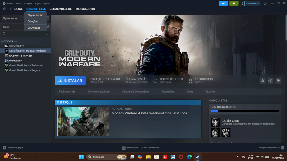The height and width of the screenshot is (161, 287).
Task: Click the 3/27 achievements progress bar
Action: tap(245, 111)
